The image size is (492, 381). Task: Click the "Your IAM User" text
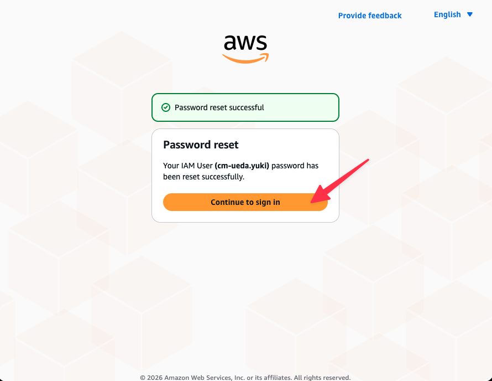pos(188,166)
